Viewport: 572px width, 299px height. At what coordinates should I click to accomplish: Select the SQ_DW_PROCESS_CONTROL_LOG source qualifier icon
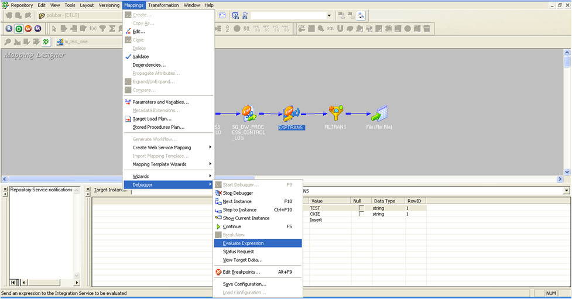[x=249, y=114]
